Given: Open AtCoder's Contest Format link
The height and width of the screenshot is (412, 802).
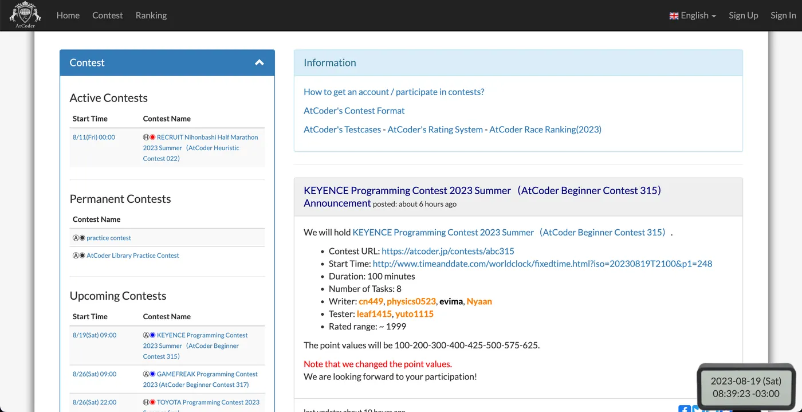Looking at the screenshot, I should 354,111.
